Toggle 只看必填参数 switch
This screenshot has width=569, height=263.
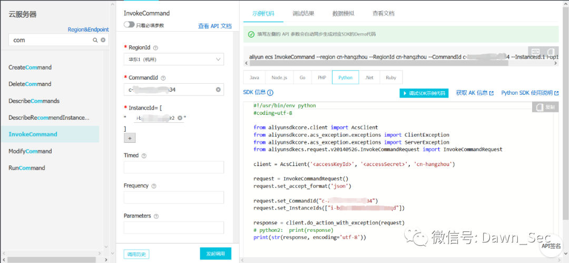tap(129, 25)
